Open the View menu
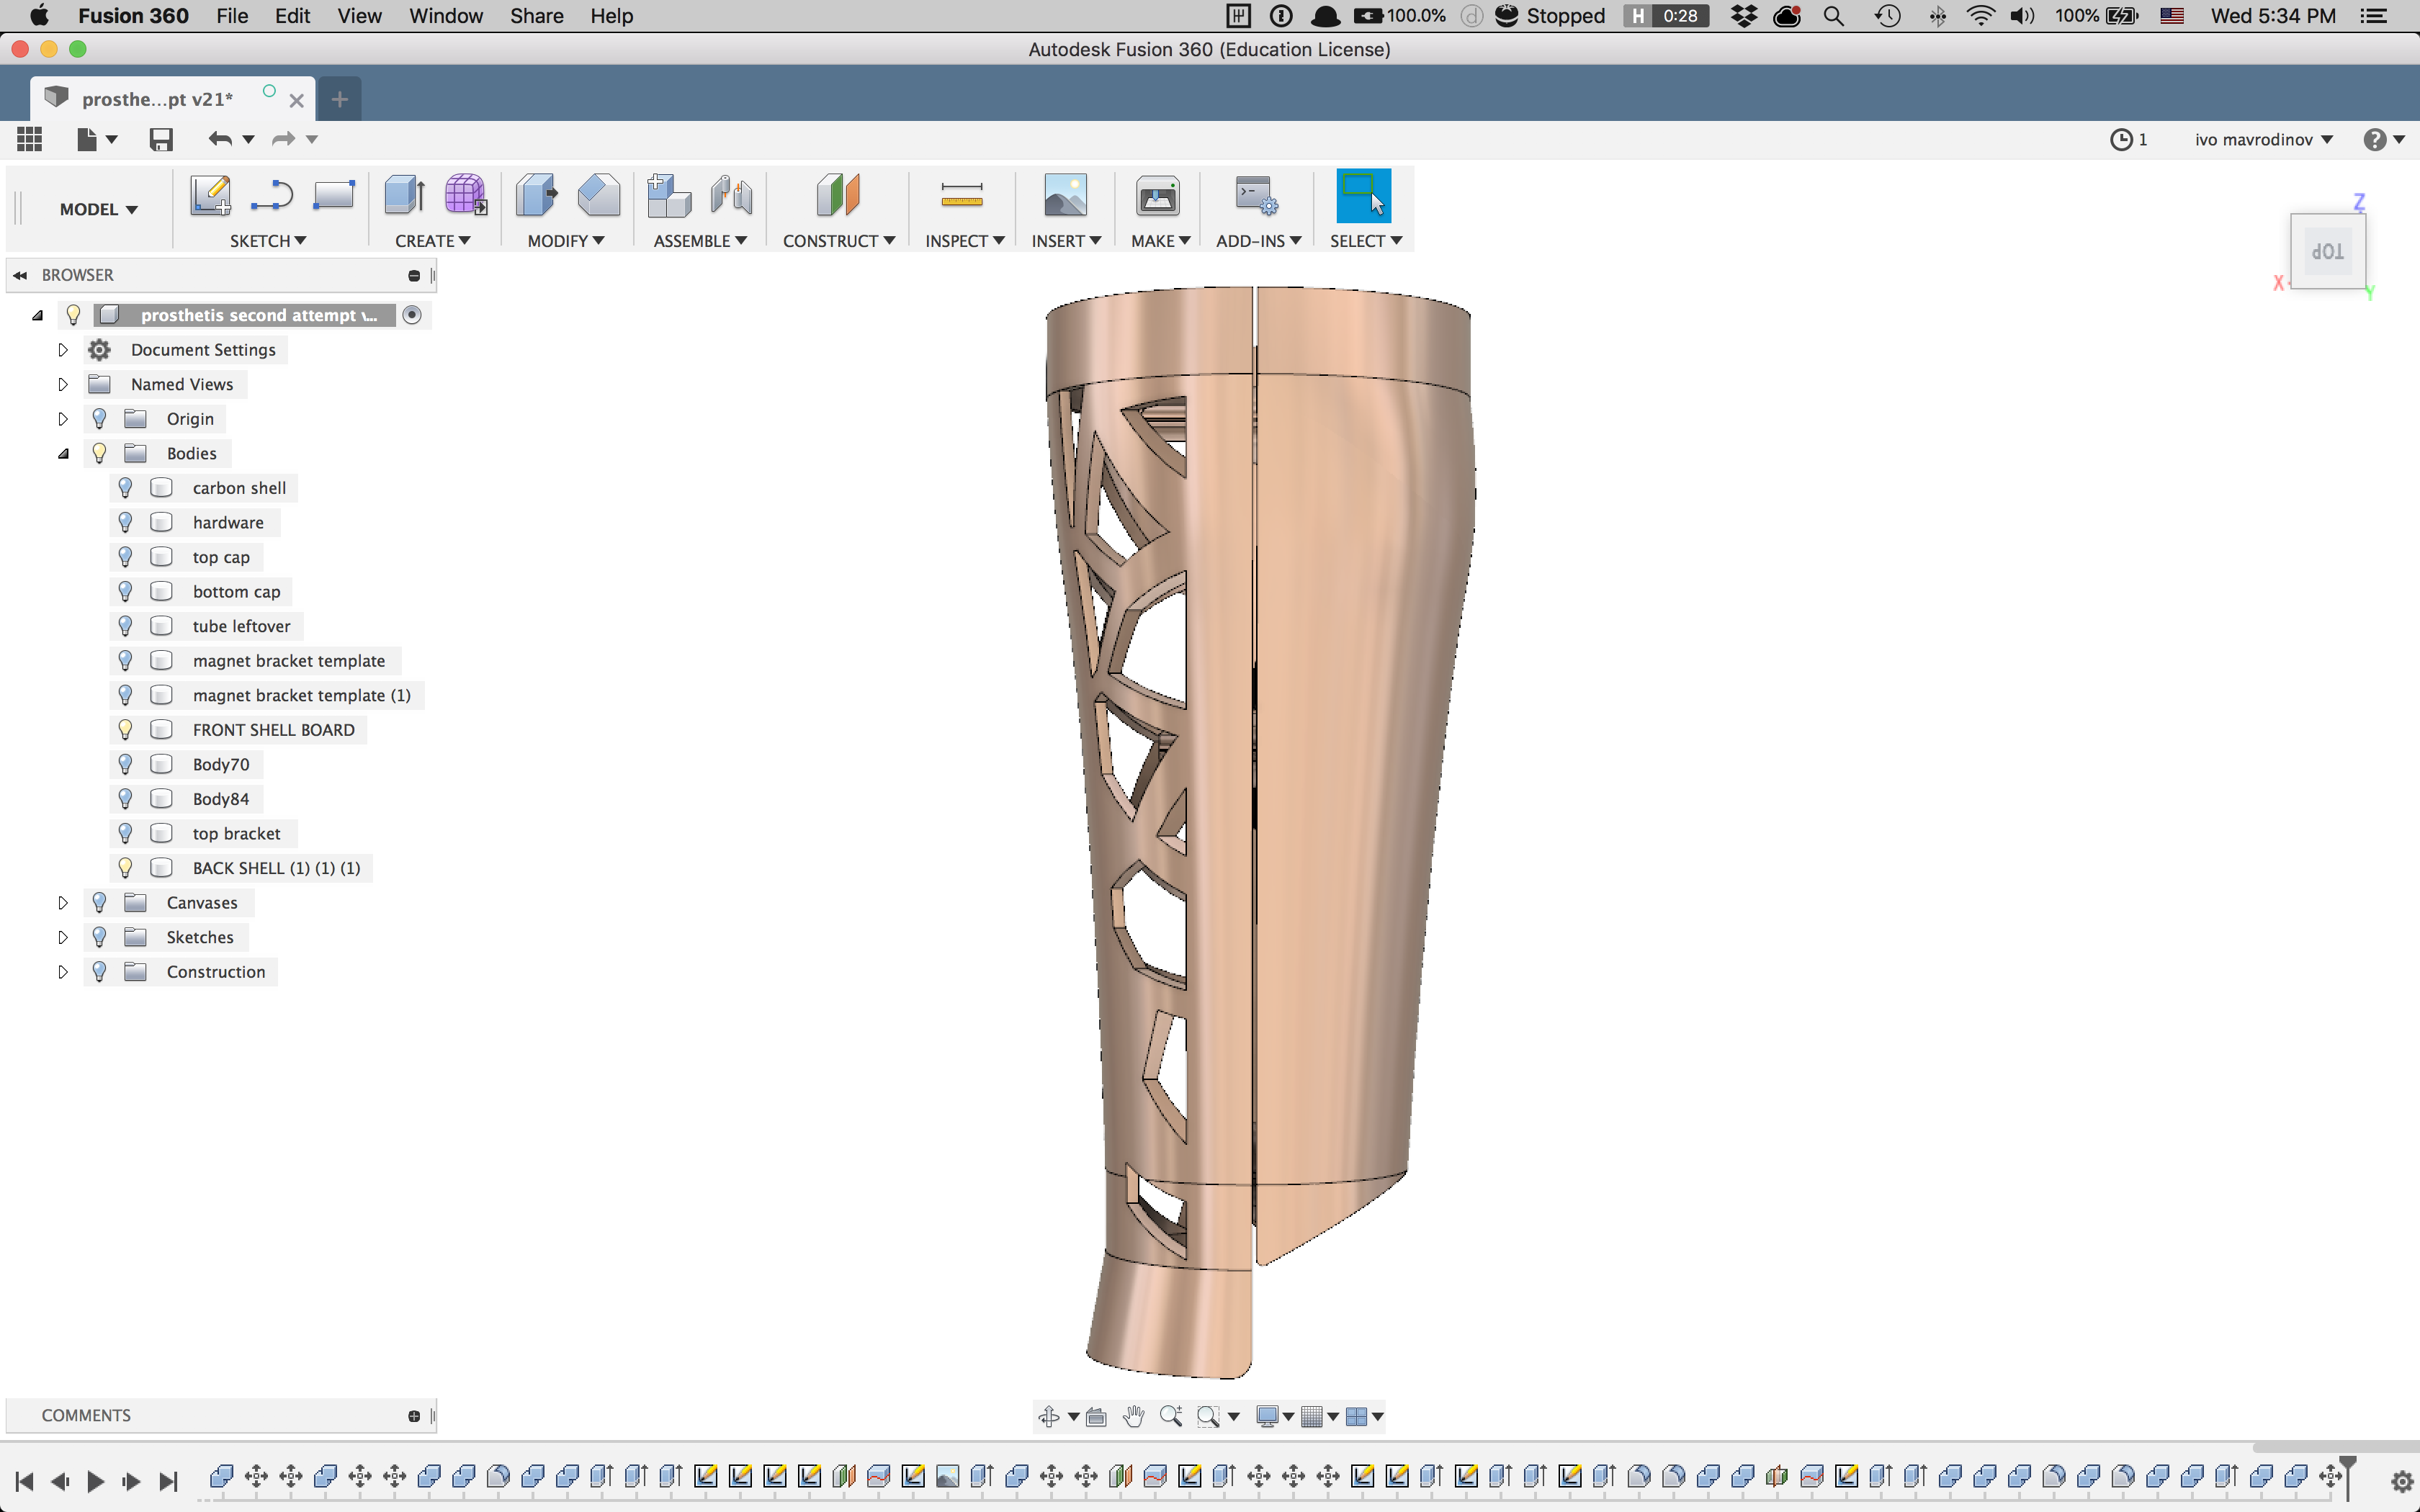The image size is (2420, 1512). click(359, 16)
